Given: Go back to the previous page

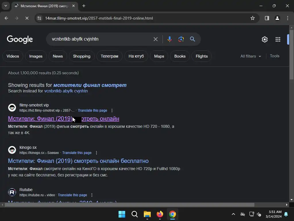Looking at the screenshot, I should [x=6, y=18].
